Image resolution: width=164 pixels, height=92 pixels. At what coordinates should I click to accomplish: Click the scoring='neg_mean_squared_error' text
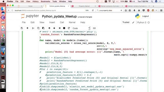coord(120,49)
